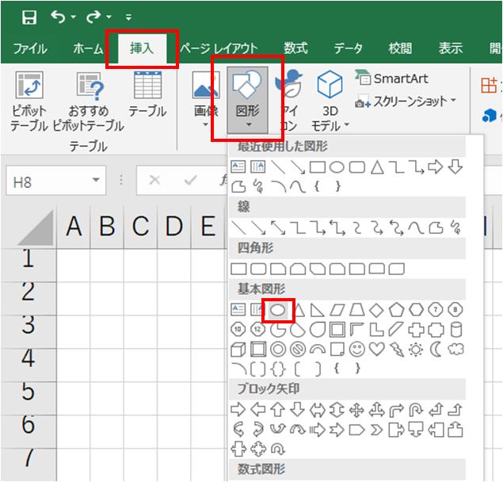Click the SmartArt button
The width and height of the screenshot is (503, 482).
pos(394,78)
